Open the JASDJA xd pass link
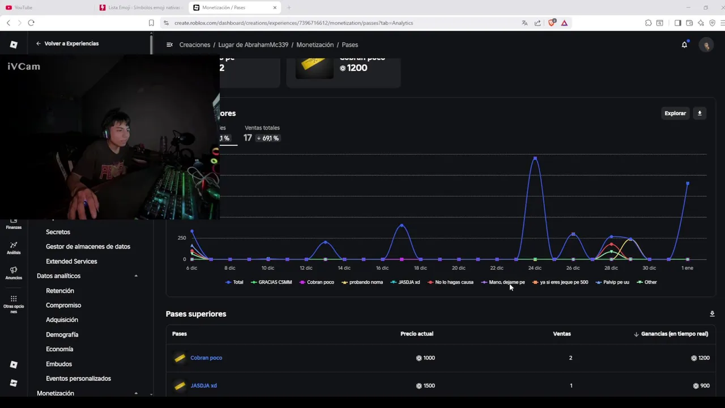The image size is (725, 408). click(x=203, y=386)
